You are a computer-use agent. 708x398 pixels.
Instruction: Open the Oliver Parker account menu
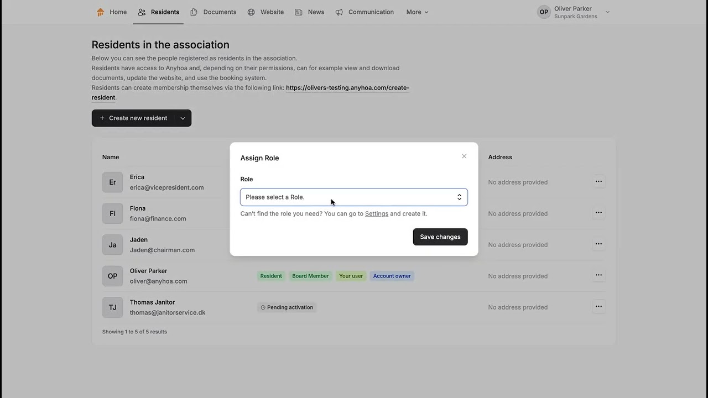[574, 12]
